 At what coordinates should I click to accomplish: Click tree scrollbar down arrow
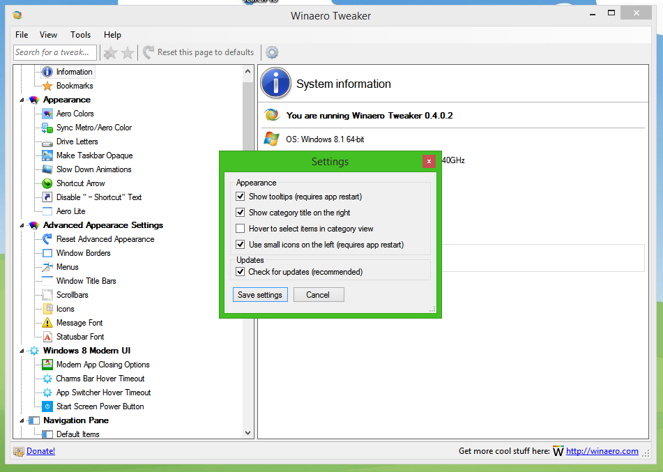[247, 433]
